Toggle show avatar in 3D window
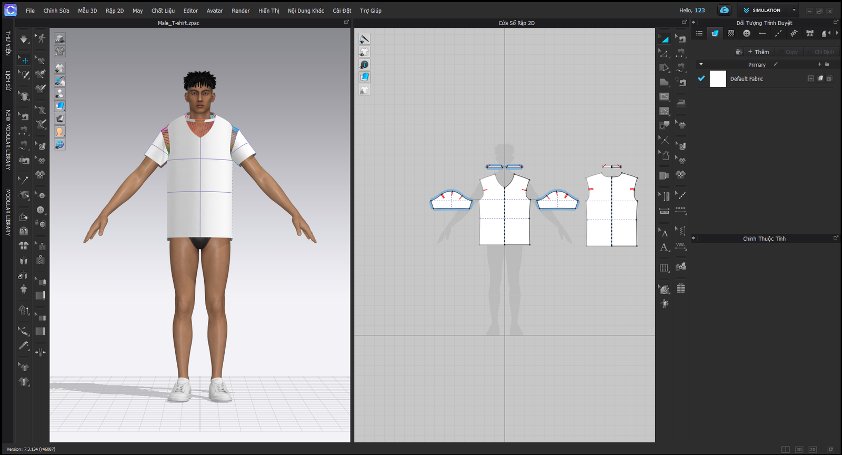Image resolution: width=842 pixels, height=455 pixels. (60, 93)
